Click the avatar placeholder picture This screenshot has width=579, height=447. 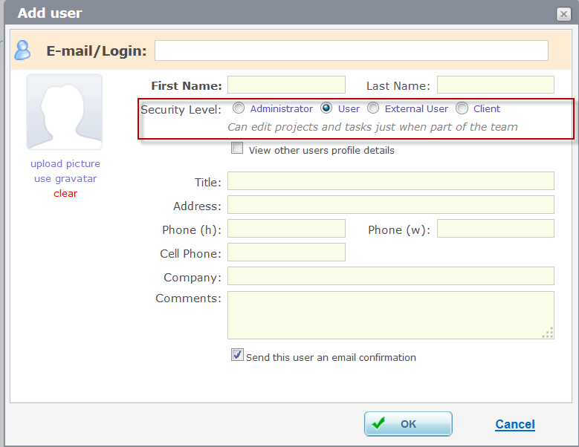pos(65,111)
